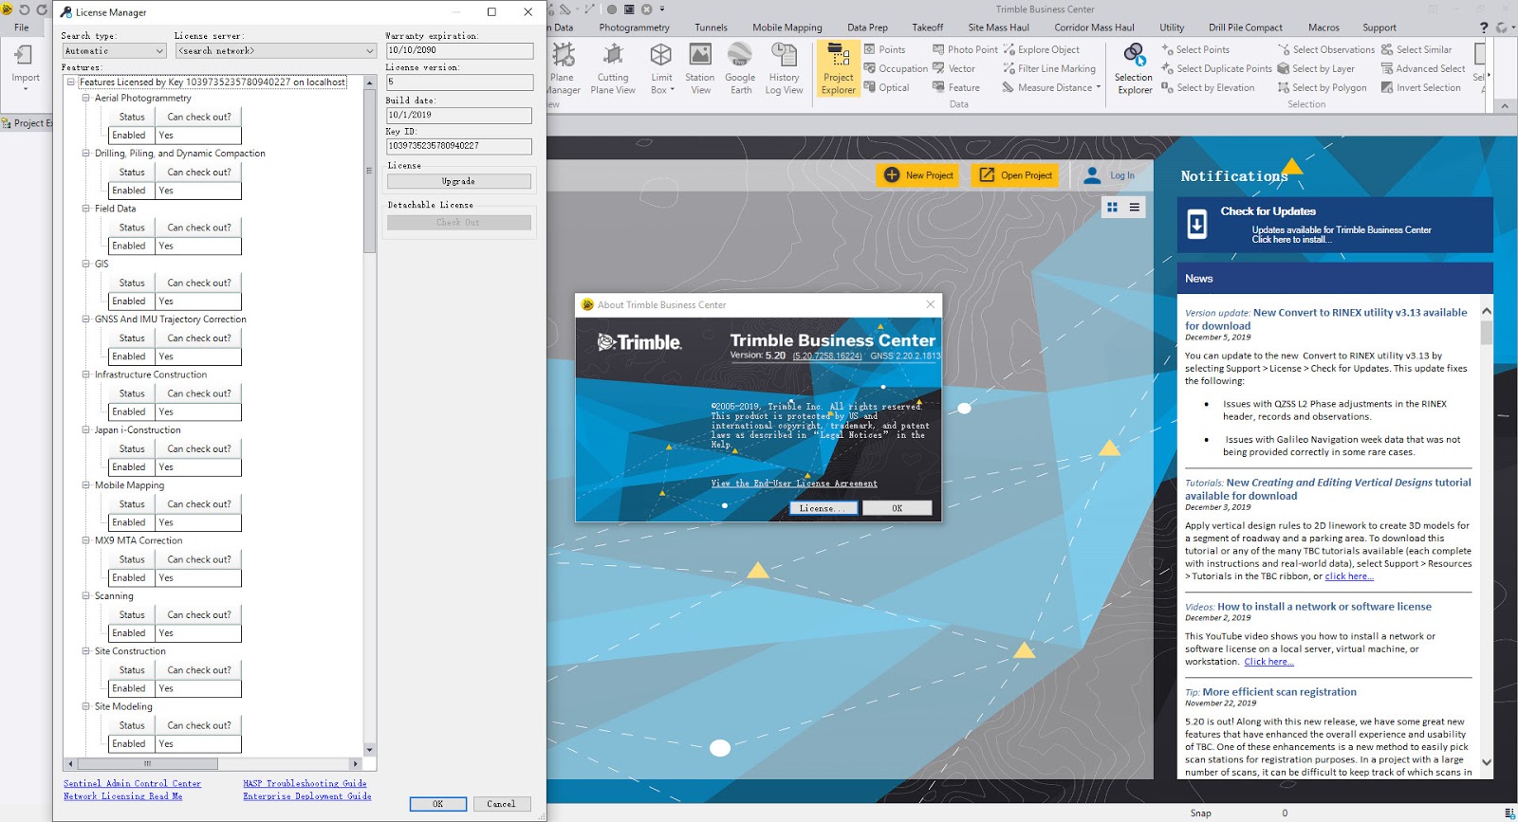Collapse the Field Data tree node

(x=85, y=209)
